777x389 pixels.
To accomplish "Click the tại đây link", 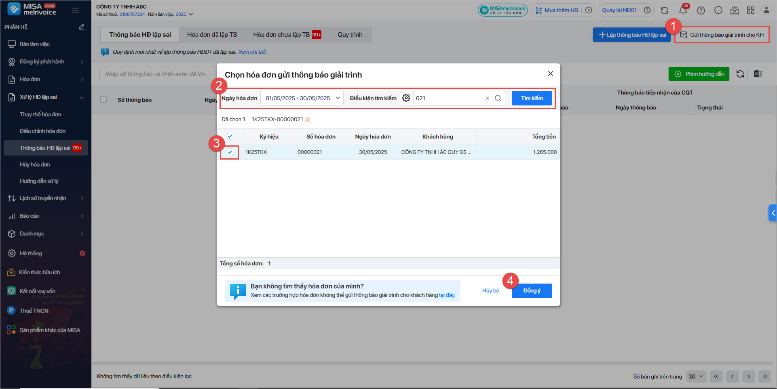I will point(447,295).
